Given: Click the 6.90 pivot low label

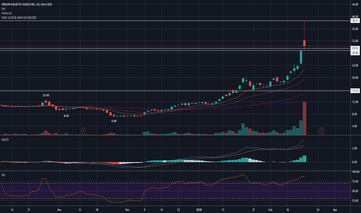Looking at the screenshot, I should click(114, 121).
